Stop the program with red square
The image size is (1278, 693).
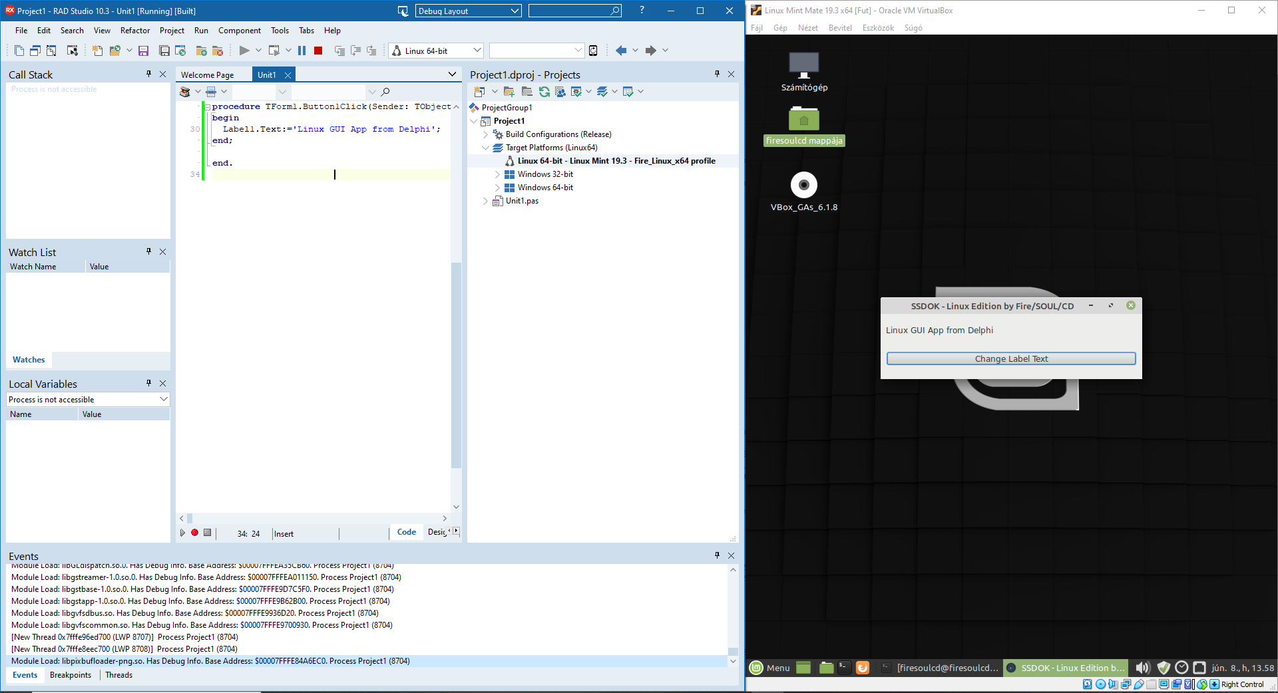point(318,51)
